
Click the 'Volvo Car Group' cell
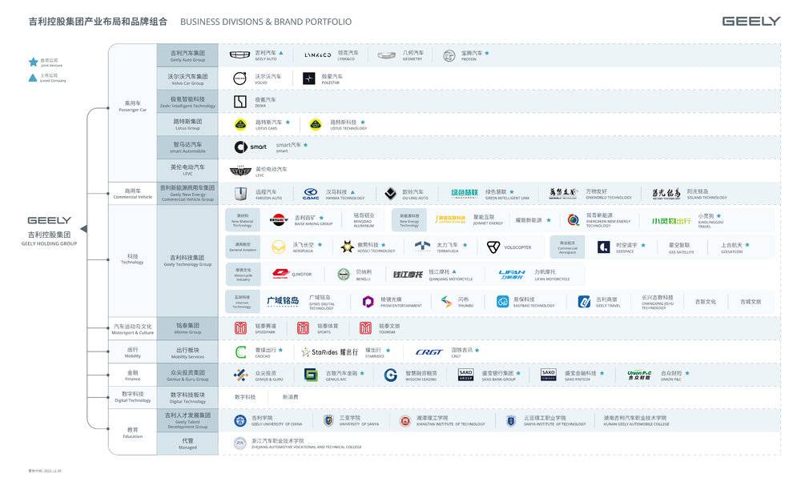187,78
